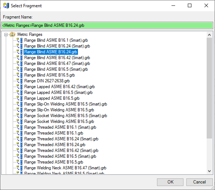Image resolution: width=215 pixels, height=190 pixels.
Task: Click icon of Flange Threaded ASME B16.42 (Smart).grb
Action: pyautogui.click(x=20, y=150)
